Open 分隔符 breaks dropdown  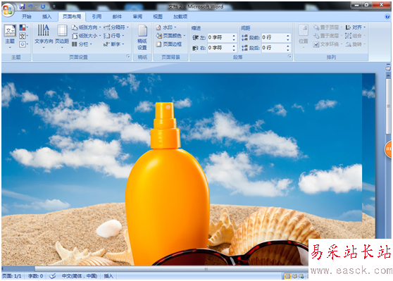pyautogui.click(x=116, y=27)
